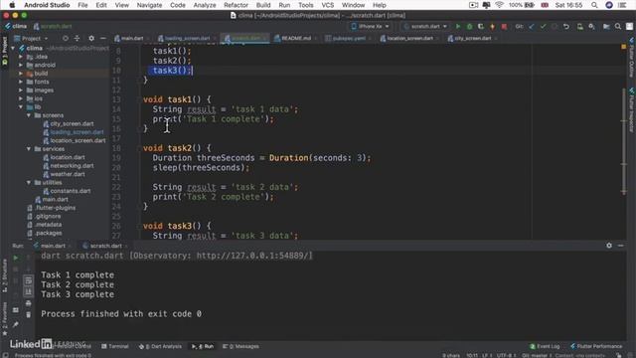Open the Terminal tool window
636x358 pixels.
click(x=115, y=346)
